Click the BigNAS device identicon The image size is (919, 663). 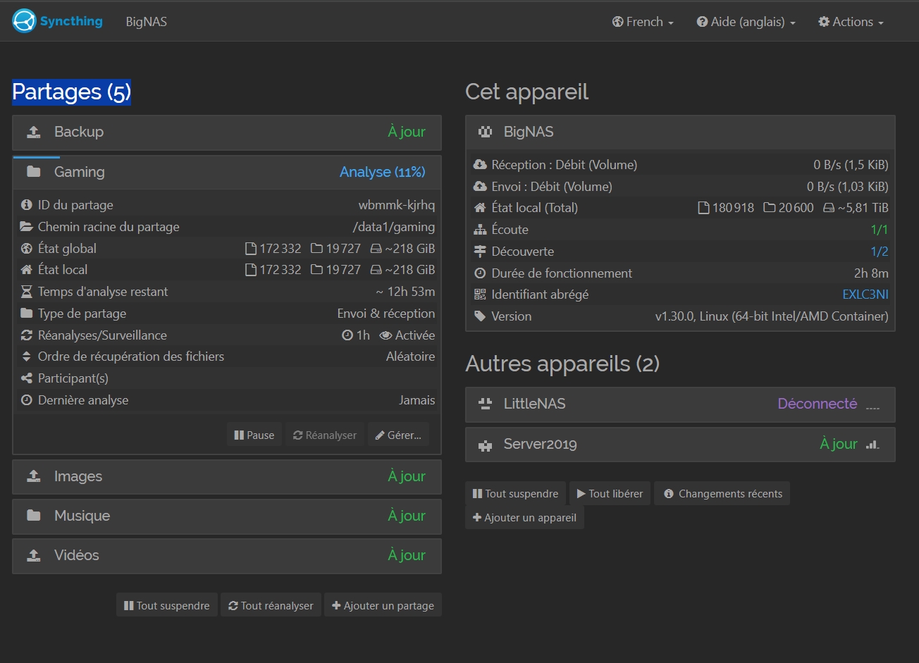click(x=485, y=132)
